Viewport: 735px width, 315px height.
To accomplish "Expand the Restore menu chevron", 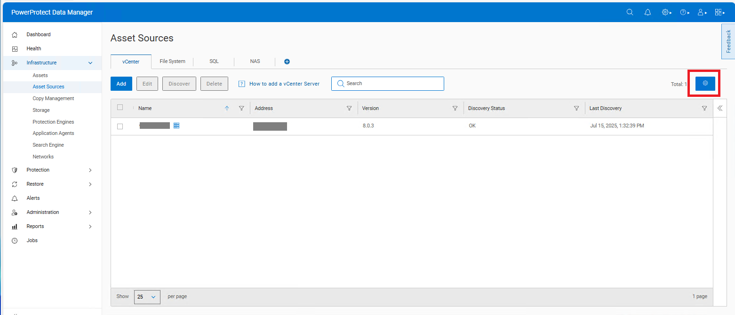I will 90,184.
